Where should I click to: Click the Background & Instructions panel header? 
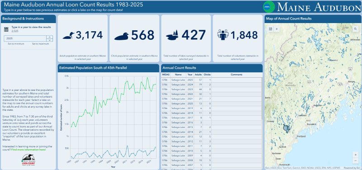click(29, 19)
